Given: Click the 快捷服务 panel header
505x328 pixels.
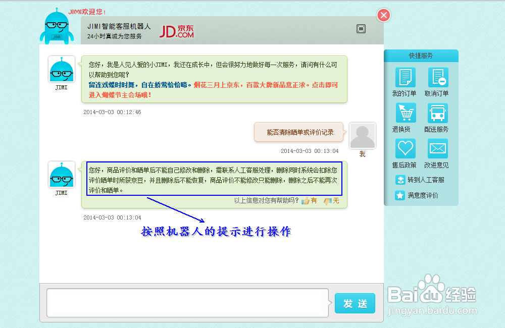Looking at the screenshot, I should coord(422,56).
